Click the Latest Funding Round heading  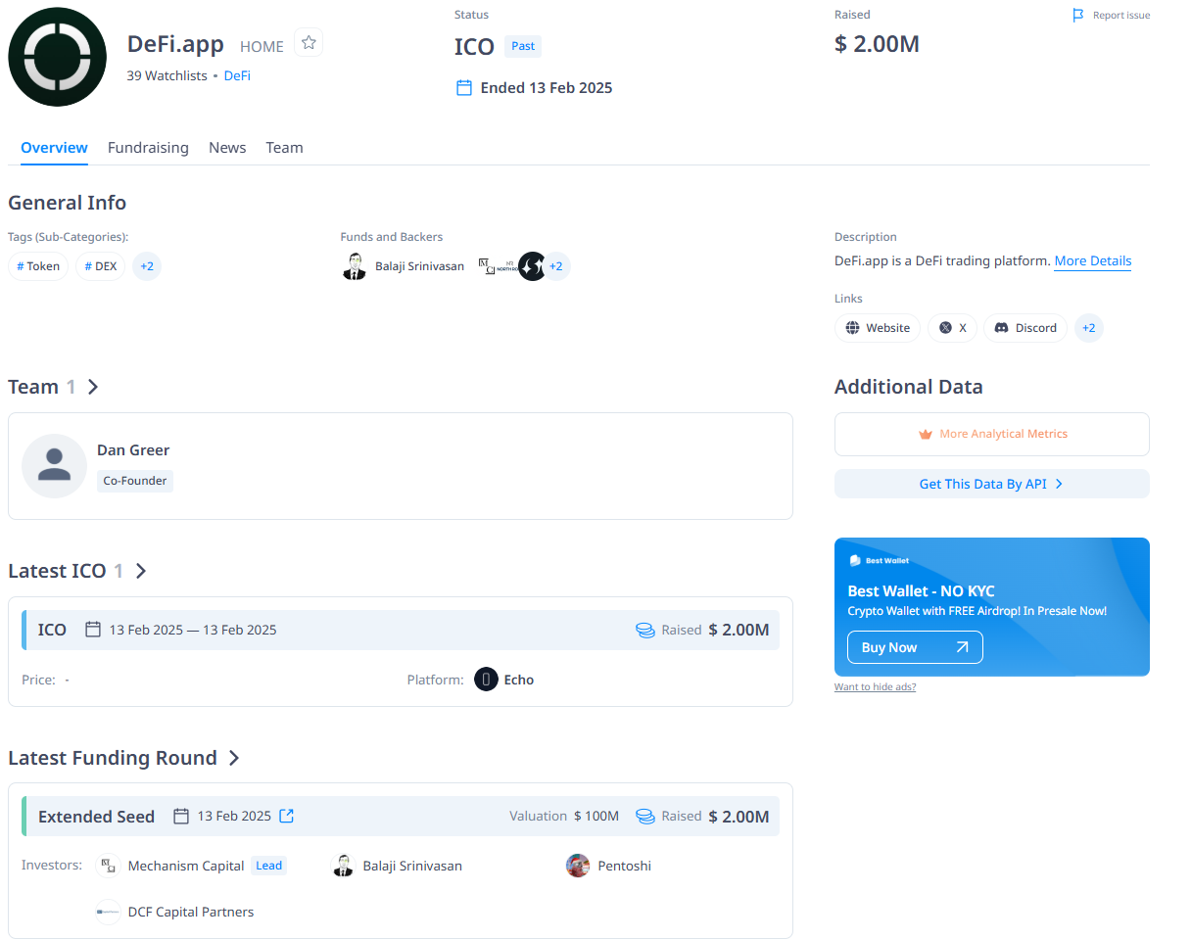[113, 758]
